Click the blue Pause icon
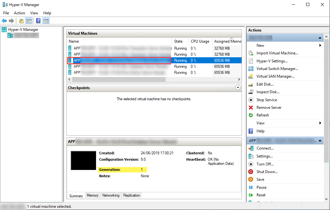 pyautogui.click(x=251, y=187)
